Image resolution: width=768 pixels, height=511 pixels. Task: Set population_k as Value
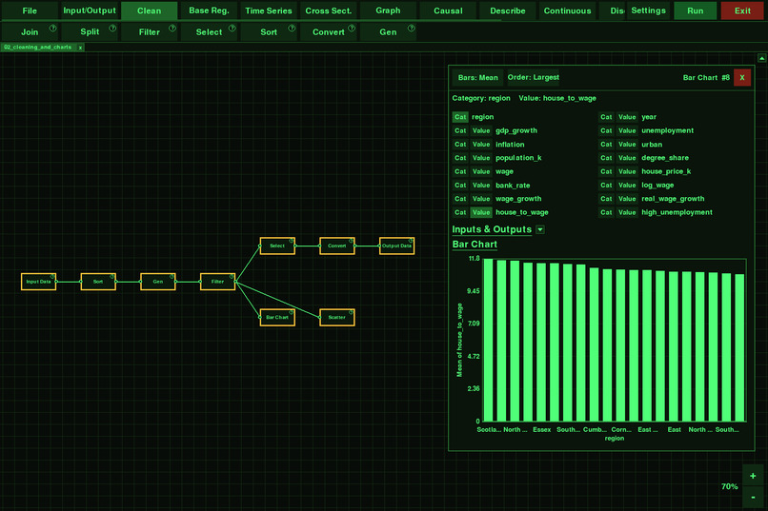click(x=481, y=158)
